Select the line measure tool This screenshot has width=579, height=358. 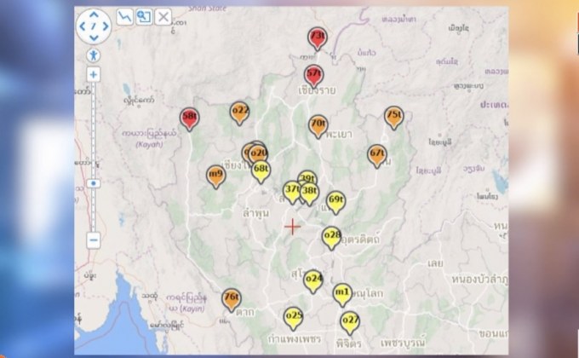click(x=124, y=17)
